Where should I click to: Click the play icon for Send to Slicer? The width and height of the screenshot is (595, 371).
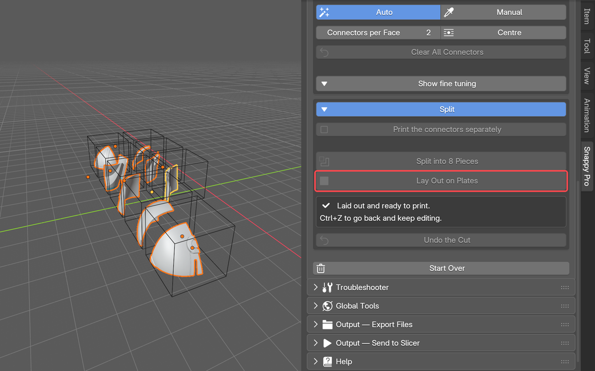pos(327,343)
